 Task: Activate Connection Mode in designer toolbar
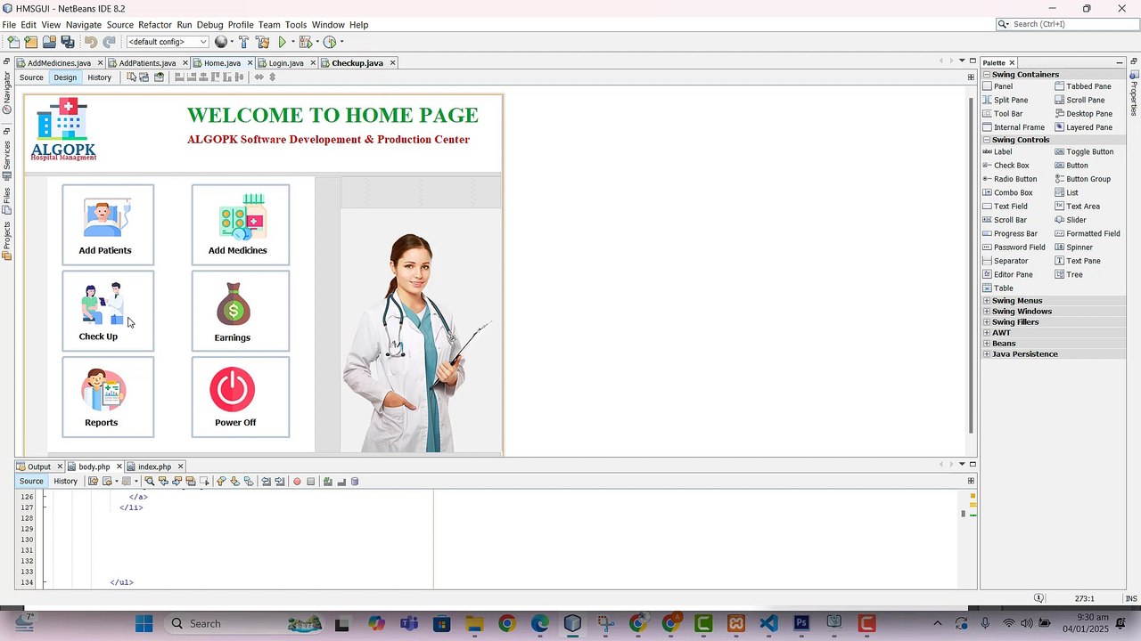point(144,77)
